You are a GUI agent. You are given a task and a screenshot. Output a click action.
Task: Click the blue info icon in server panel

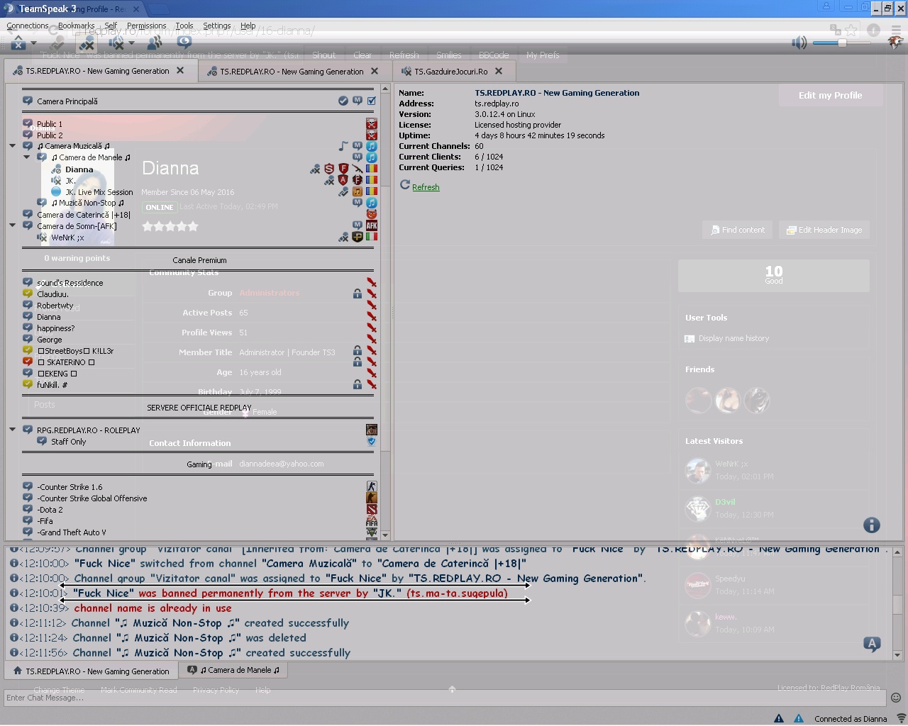[872, 525]
